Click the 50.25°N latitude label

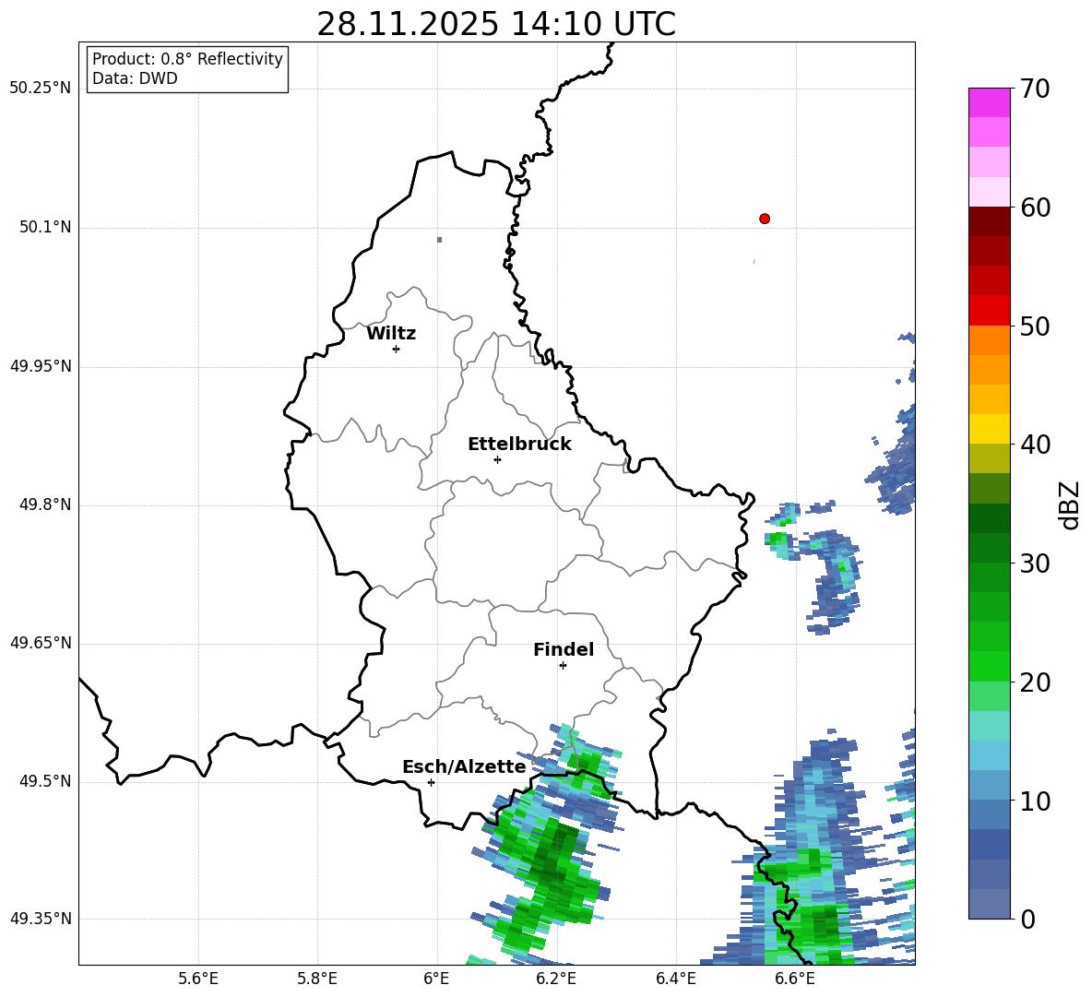pyautogui.click(x=41, y=89)
